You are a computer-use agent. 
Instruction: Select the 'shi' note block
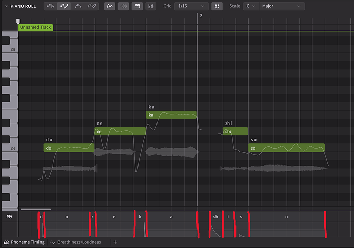pyautogui.click(x=235, y=131)
